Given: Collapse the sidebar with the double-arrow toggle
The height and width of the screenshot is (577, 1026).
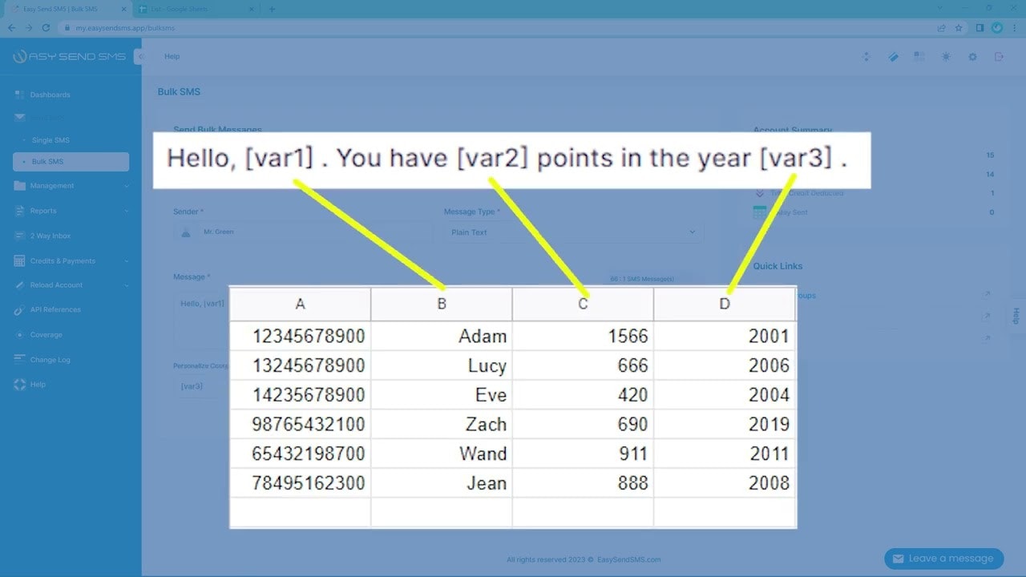Looking at the screenshot, I should (x=139, y=57).
